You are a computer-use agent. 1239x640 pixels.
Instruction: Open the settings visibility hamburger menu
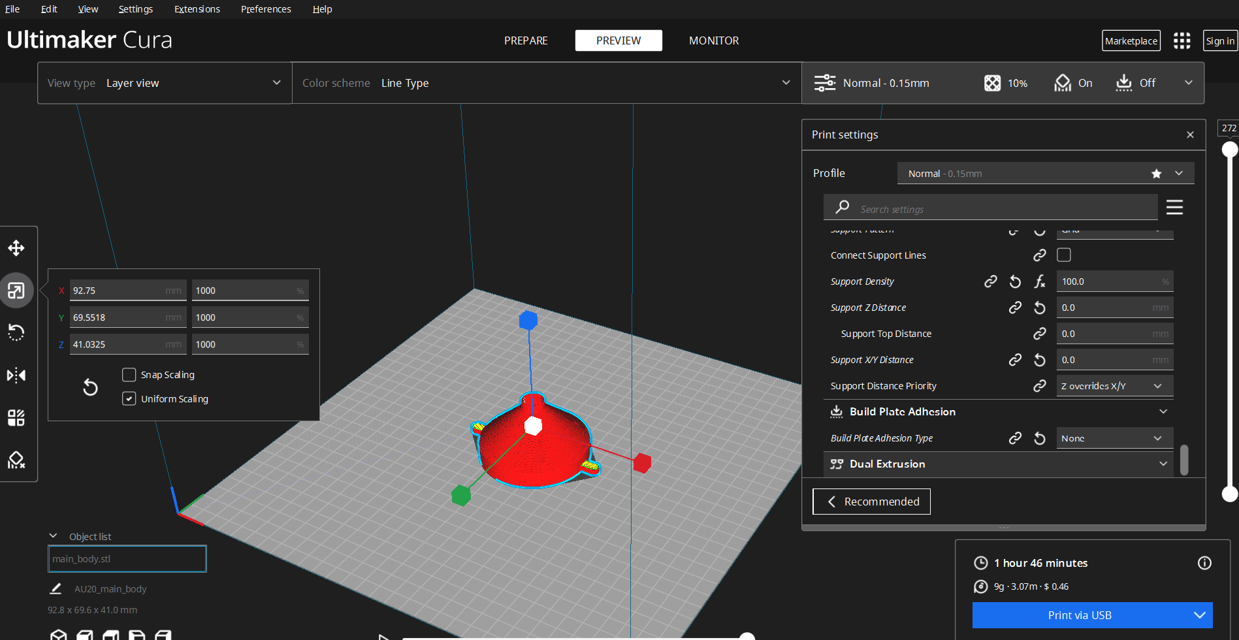click(1174, 207)
